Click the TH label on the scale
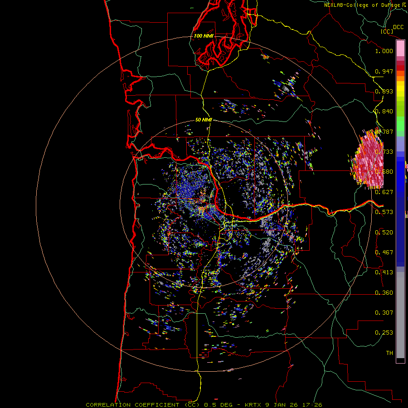The image size is (408, 408). point(389,353)
